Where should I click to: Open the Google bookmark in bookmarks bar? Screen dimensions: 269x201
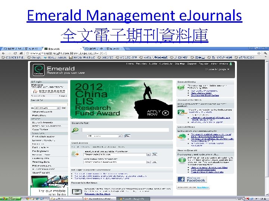tap(34, 58)
